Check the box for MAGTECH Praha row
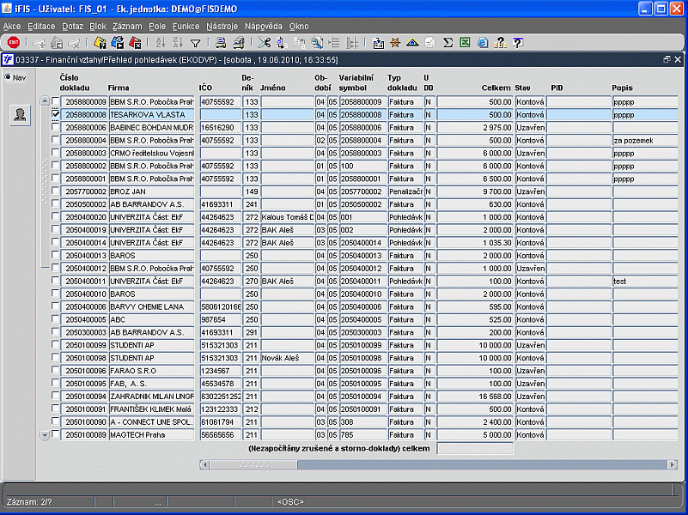Viewport: 688px width, 515px height. click(55, 434)
